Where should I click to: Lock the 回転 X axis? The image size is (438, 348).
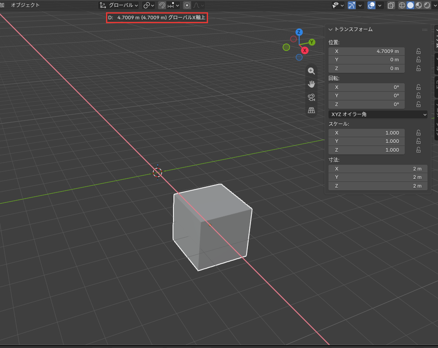(x=418, y=87)
